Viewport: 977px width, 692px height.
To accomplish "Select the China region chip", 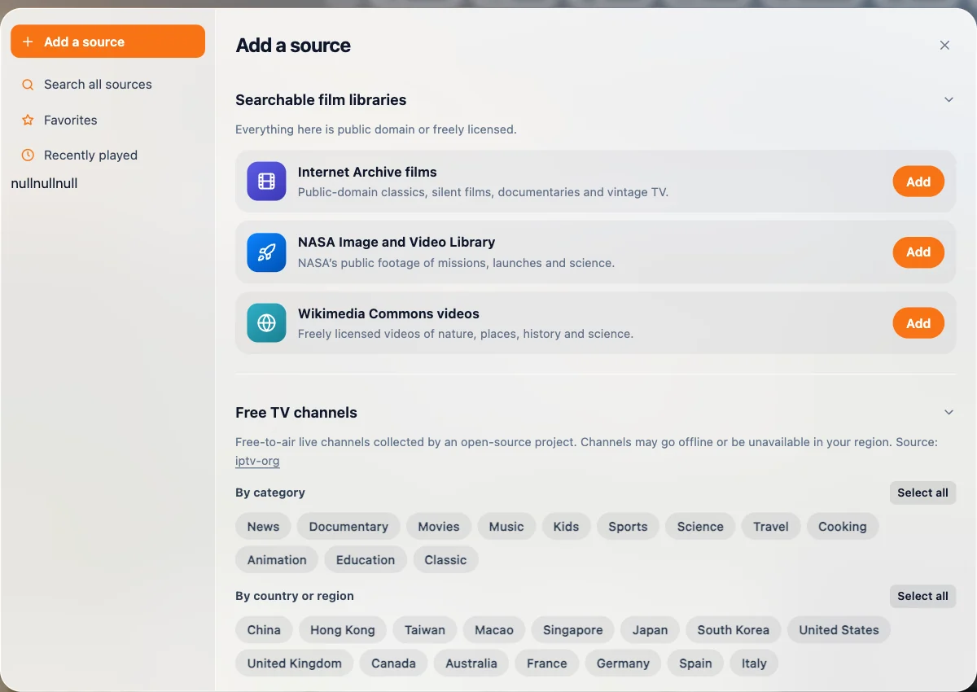I will coord(264,630).
